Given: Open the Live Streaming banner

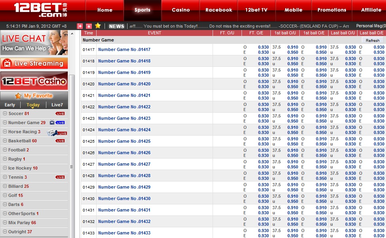Looking at the screenshot, I should 34,63.
